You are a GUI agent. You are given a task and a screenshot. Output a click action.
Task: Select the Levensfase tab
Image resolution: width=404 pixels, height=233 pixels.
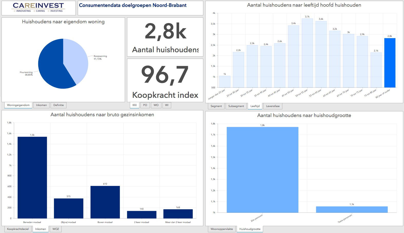click(273, 106)
